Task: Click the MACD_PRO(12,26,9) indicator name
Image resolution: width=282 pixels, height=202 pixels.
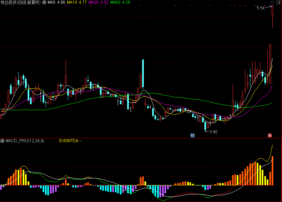Action: coord(25,141)
